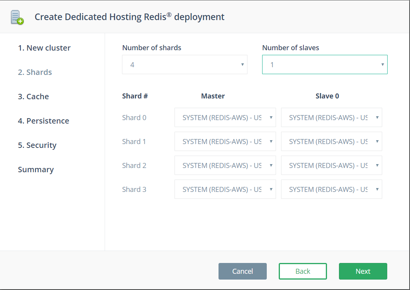Click the Shard 1 row label
The image size is (410, 290).
(x=134, y=141)
